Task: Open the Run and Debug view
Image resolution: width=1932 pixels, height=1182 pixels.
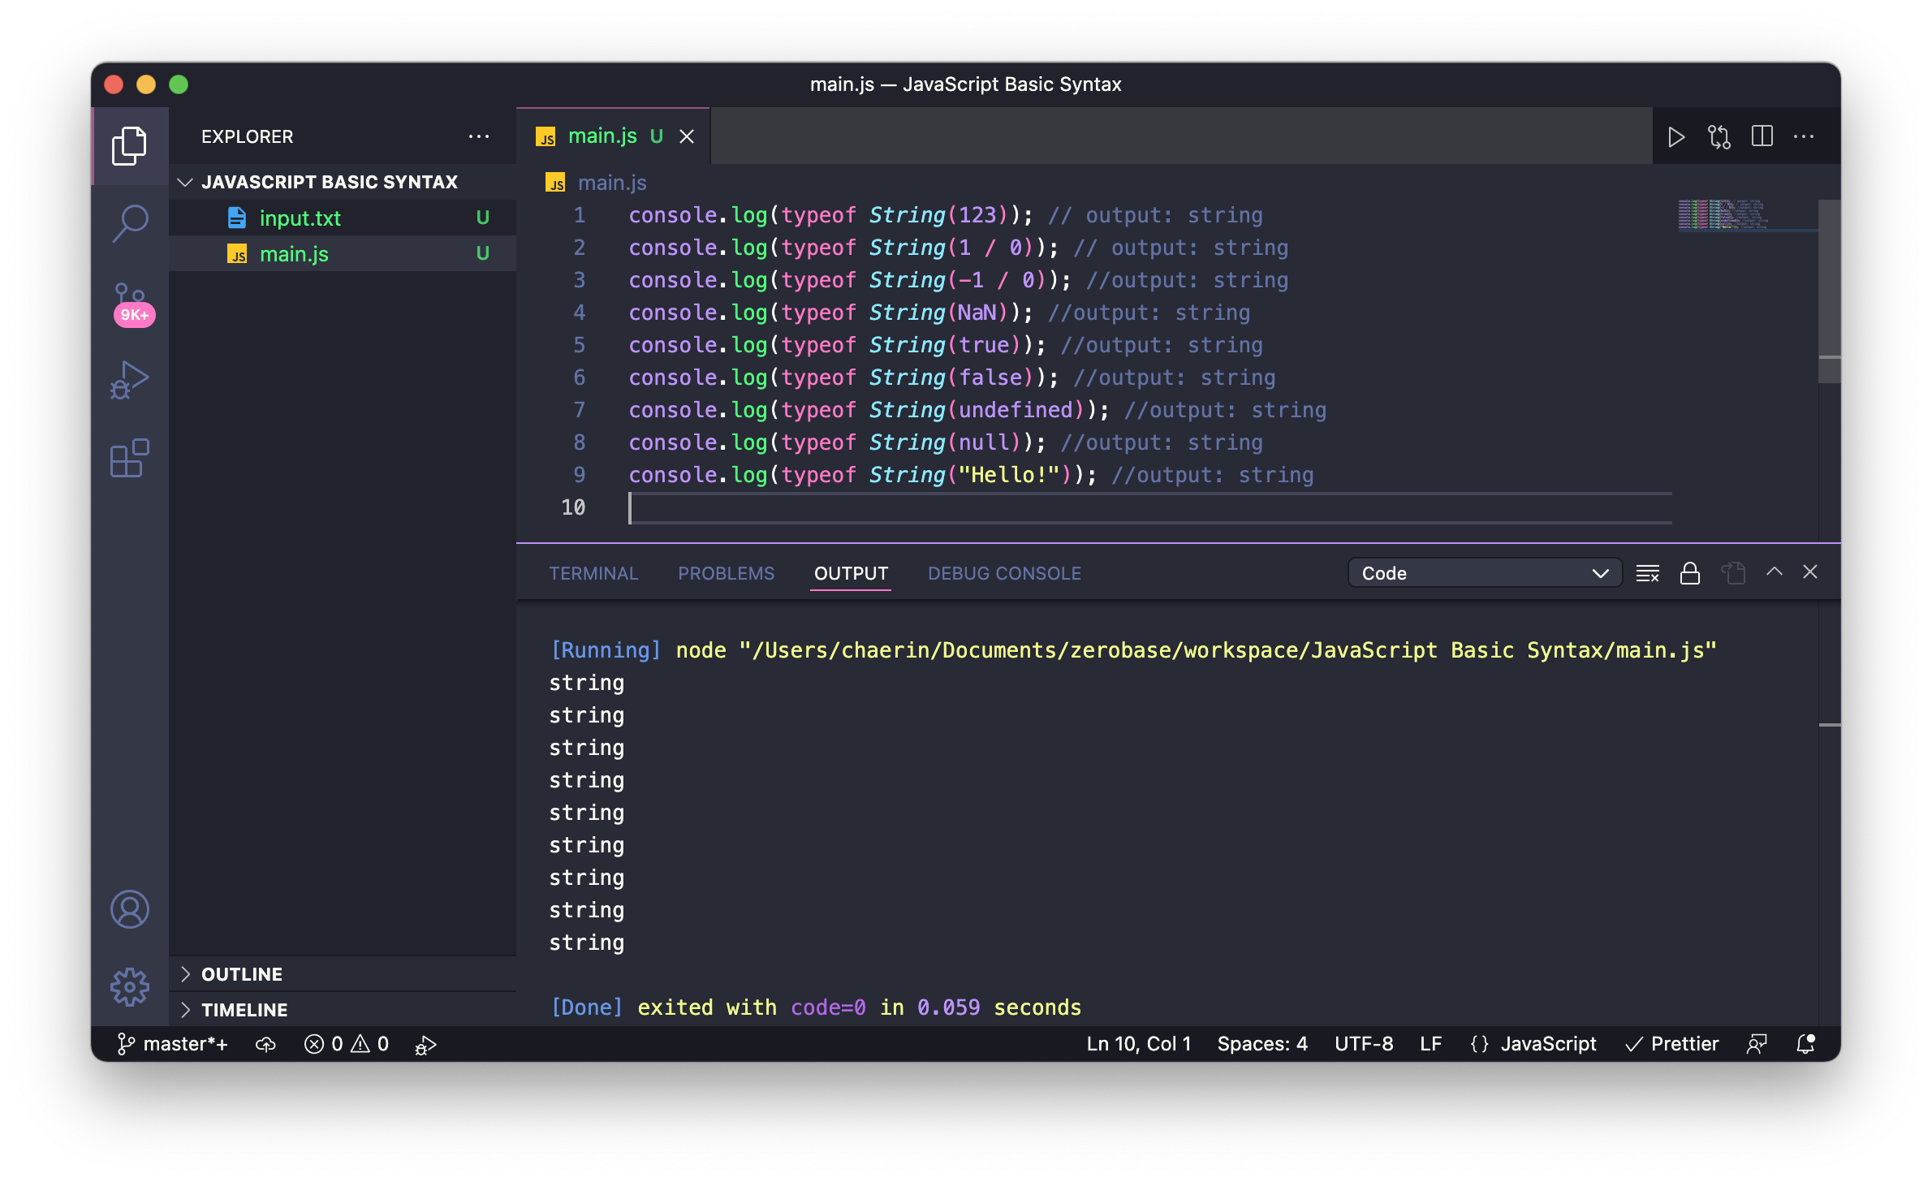Action: (x=130, y=380)
